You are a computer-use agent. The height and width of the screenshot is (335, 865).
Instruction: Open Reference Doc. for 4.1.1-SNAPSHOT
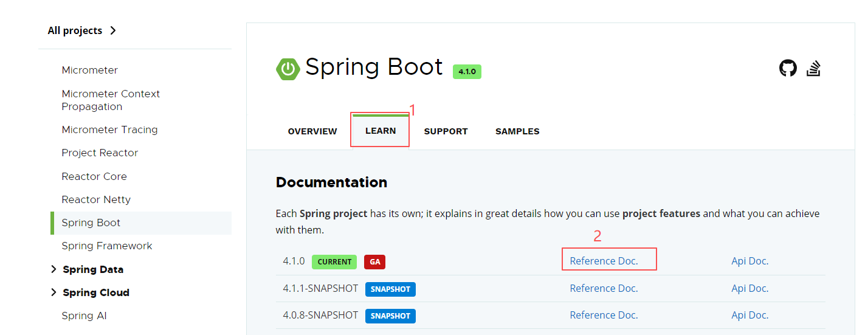point(604,288)
